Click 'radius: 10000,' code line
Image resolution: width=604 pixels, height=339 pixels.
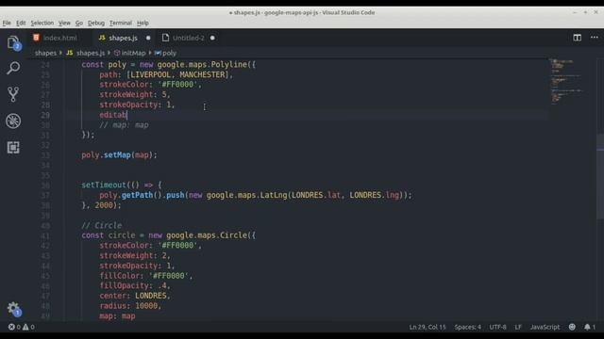(130, 306)
